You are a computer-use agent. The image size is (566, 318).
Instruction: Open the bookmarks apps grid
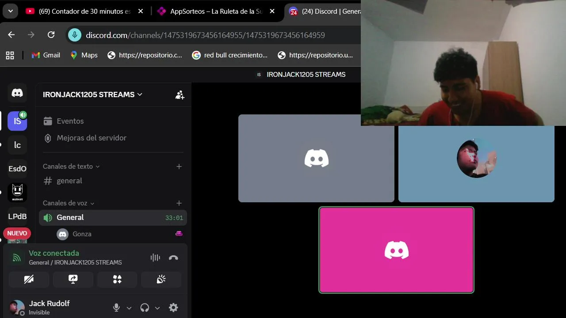click(10, 55)
